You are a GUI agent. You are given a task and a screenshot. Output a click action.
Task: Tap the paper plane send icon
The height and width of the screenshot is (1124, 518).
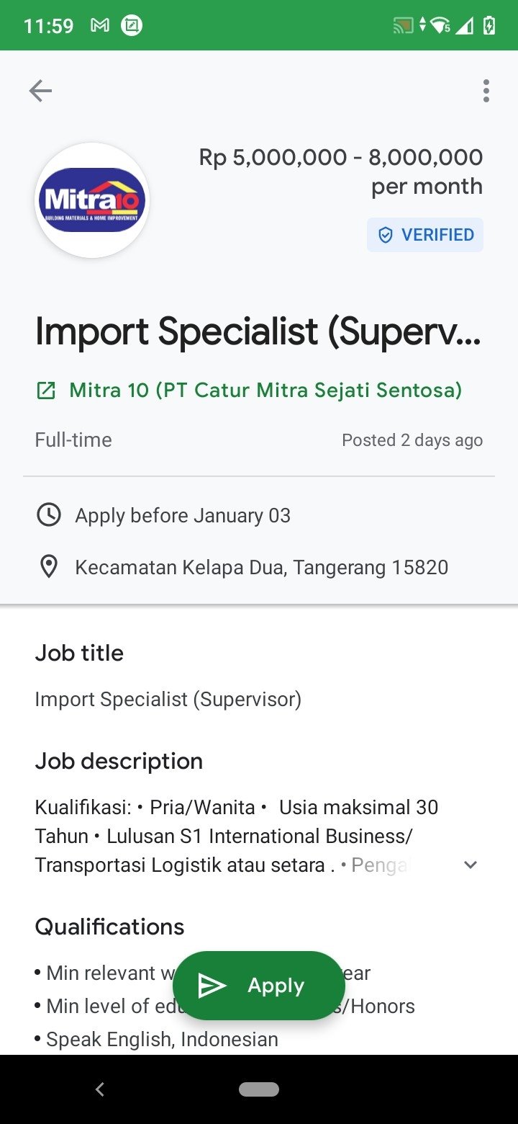tap(212, 986)
